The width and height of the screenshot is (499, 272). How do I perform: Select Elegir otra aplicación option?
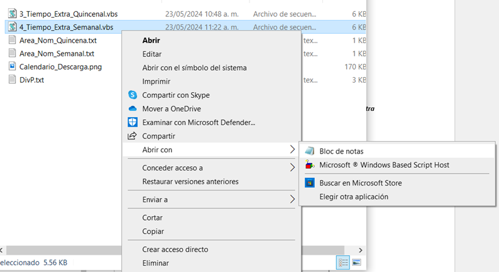click(x=354, y=197)
